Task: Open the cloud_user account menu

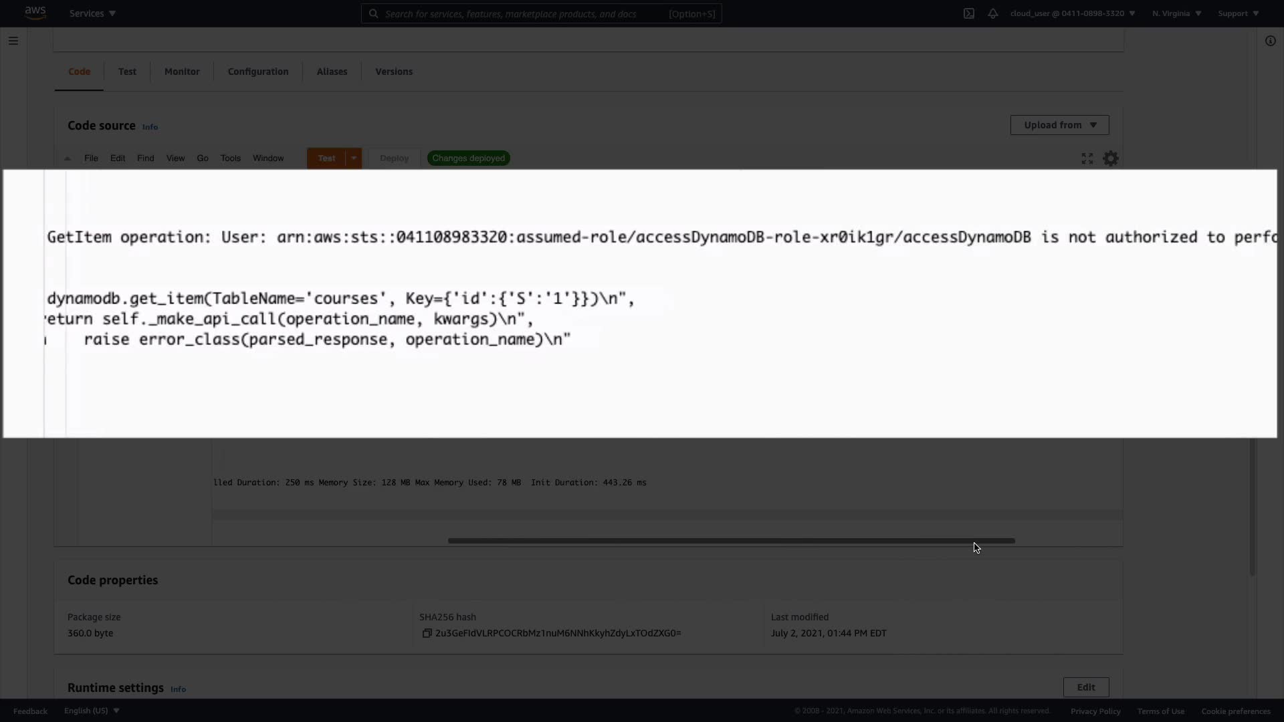Action: pyautogui.click(x=1072, y=13)
